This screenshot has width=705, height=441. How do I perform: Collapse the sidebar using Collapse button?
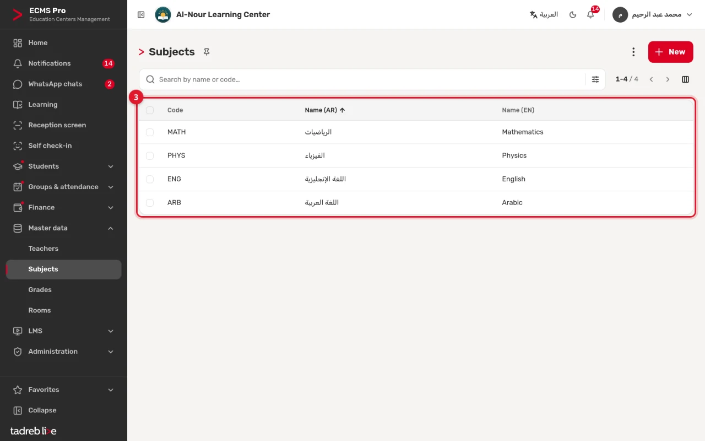(x=63, y=410)
